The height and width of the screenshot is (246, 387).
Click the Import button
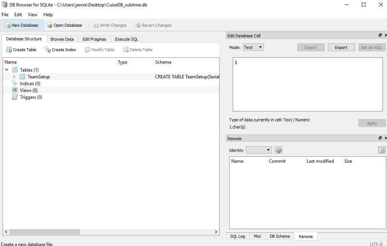coord(311,47)
